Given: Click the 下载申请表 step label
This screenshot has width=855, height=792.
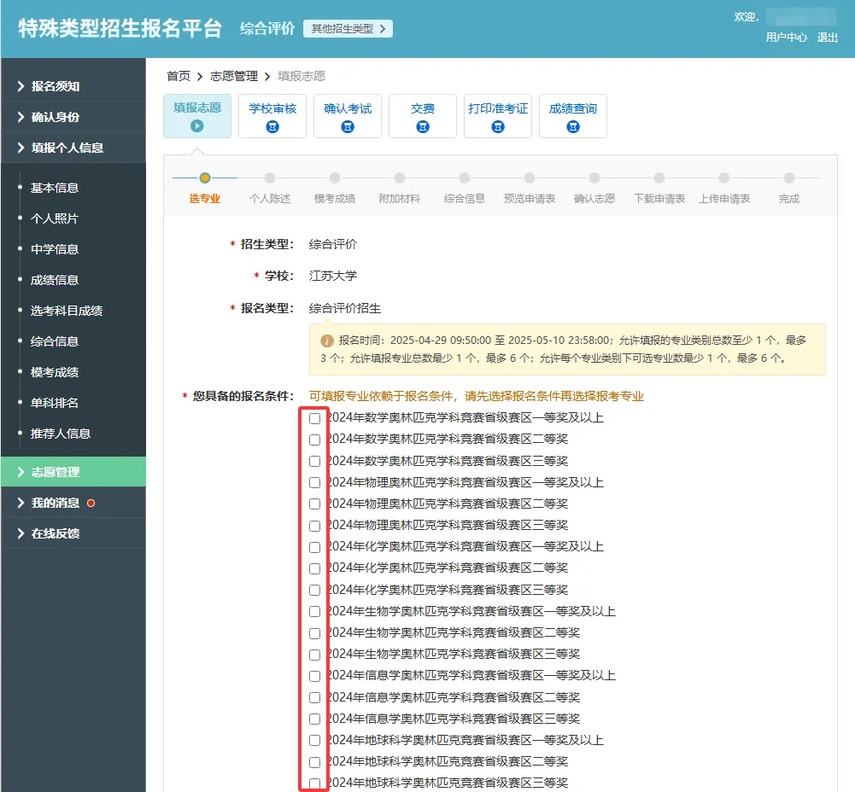Looking at the screenshot, I should pyautogui.click(x=659, y=199).
